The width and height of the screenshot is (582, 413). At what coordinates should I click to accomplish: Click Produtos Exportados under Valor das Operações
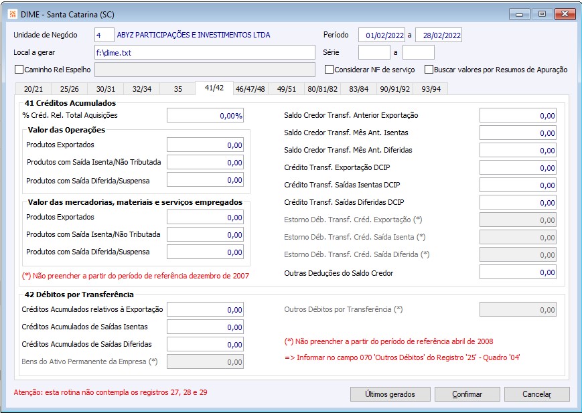205,145
